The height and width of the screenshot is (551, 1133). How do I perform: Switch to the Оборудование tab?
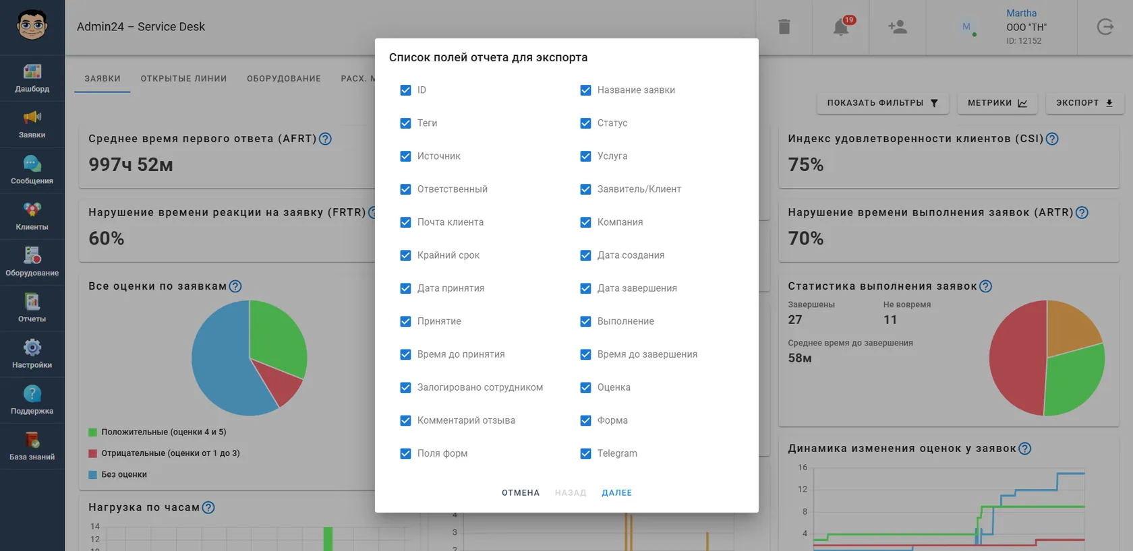(284, 79)
